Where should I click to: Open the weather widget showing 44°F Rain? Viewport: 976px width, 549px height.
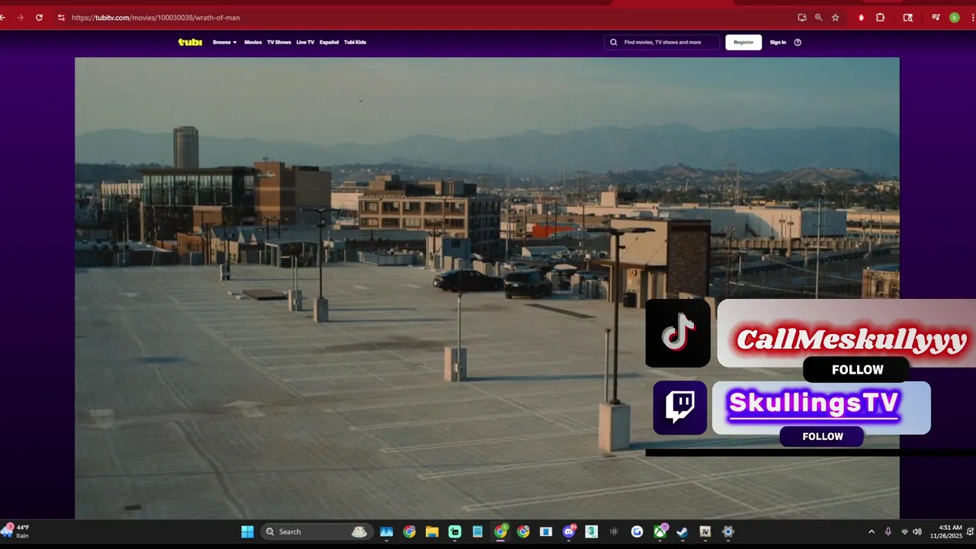point(17,531)
